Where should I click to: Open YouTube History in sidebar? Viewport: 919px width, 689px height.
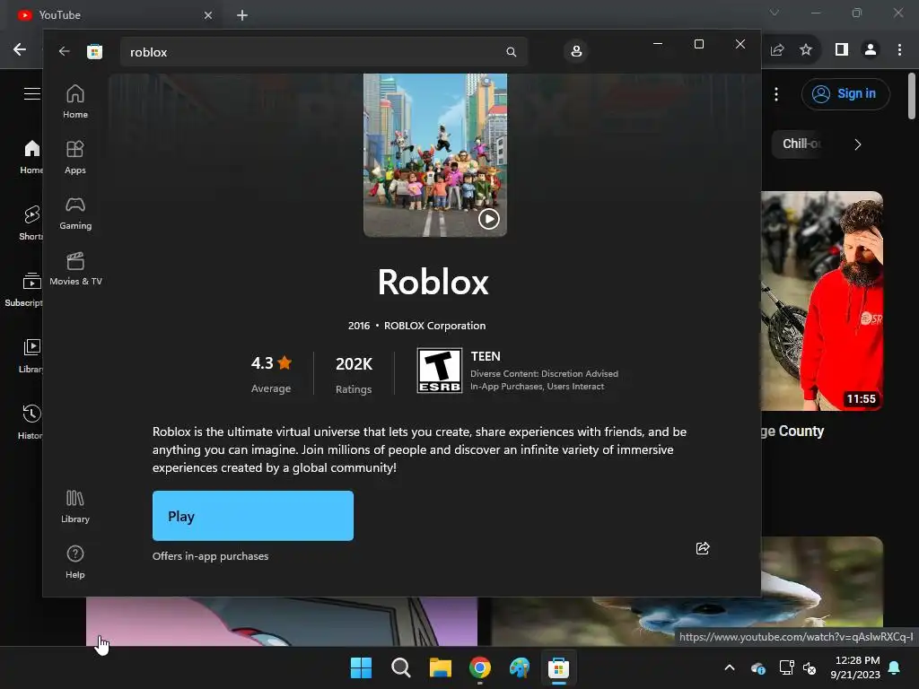coord(31,422)
